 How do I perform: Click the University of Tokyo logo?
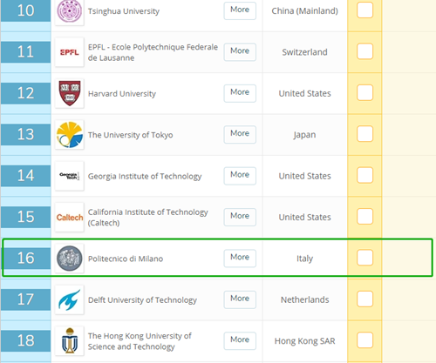tap(70, 135)
